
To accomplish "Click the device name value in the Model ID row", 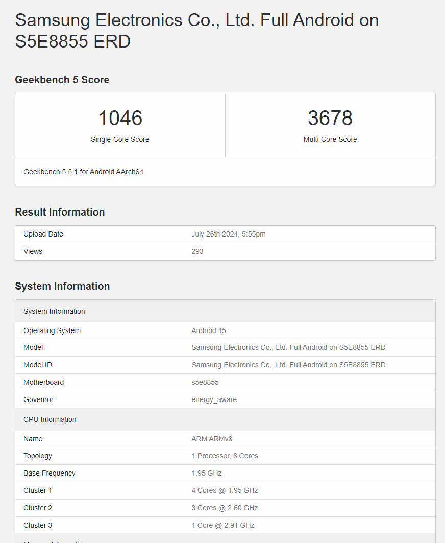I will pyautogui.click(x=288, y=365).
